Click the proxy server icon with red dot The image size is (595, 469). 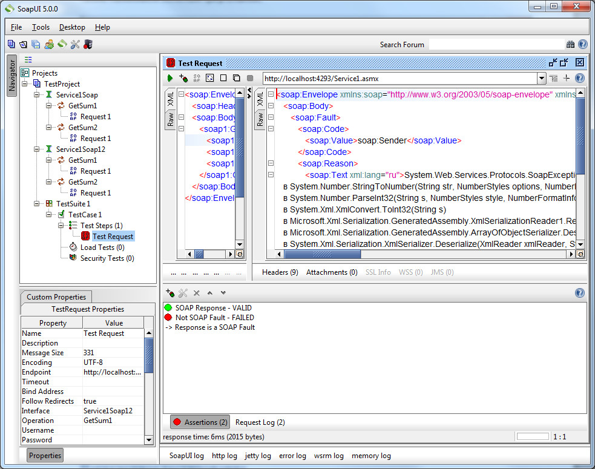tap(88, 44)
